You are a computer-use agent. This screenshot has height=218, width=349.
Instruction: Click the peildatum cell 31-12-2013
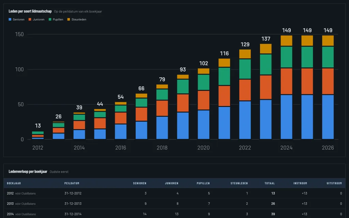73,204
